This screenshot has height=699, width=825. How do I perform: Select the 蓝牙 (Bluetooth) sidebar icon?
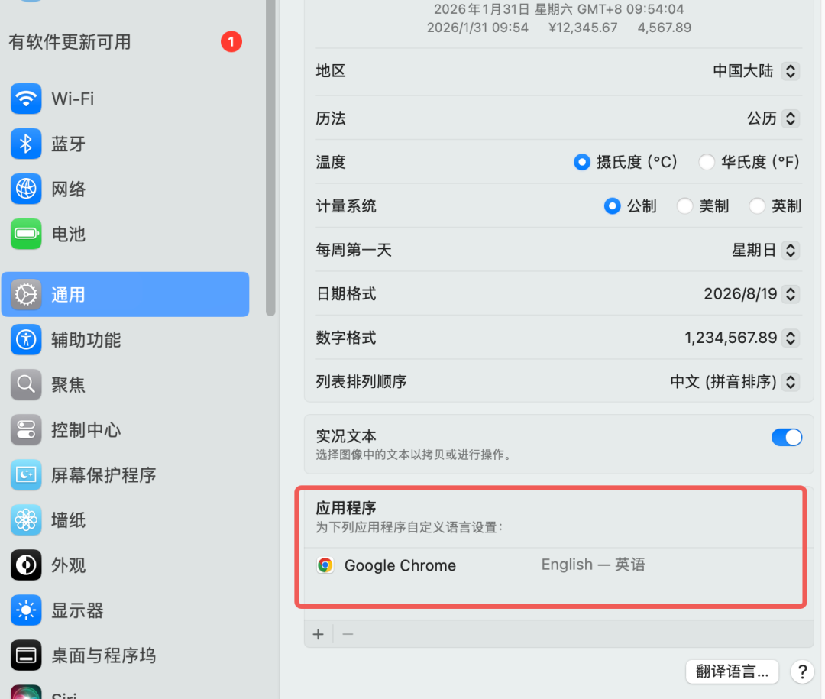tap(69, 144)
